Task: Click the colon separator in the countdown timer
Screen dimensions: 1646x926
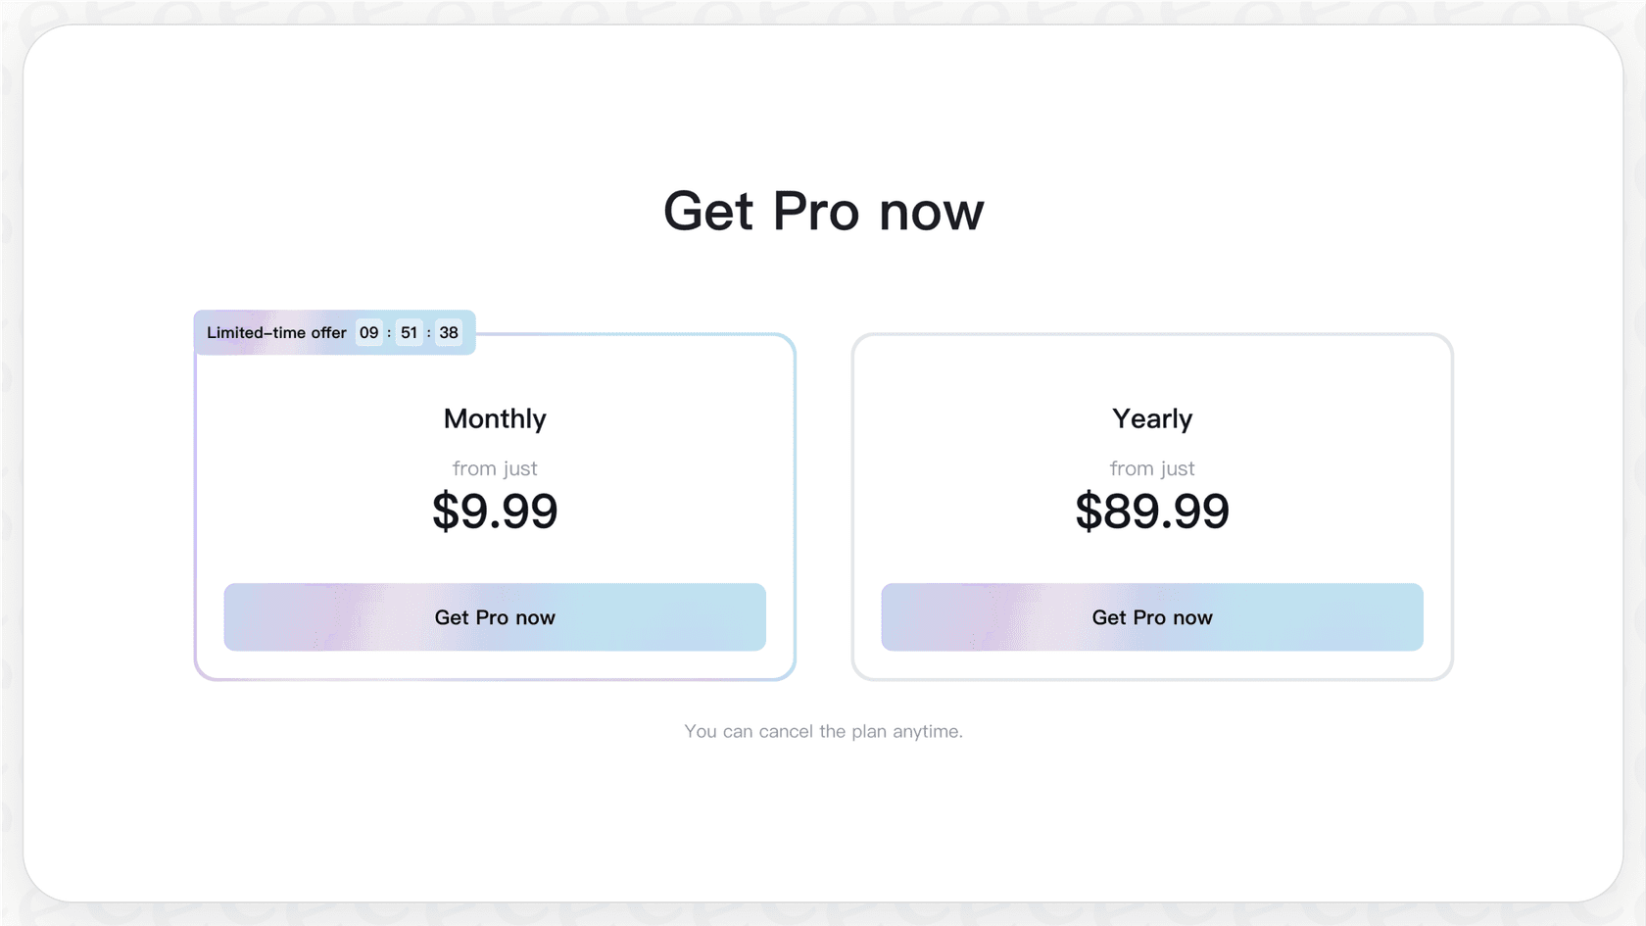Action: [389, 333]
